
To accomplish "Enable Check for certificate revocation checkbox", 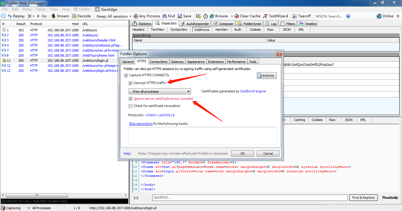I will point(131,106).
